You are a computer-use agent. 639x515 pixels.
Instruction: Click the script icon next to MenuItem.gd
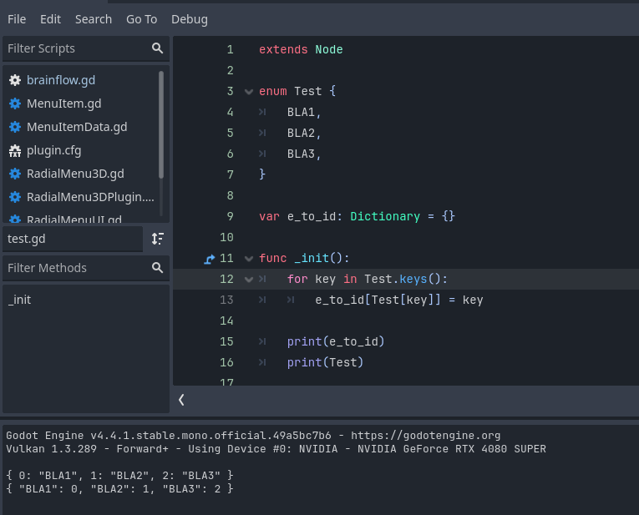(x=14, y=104)
